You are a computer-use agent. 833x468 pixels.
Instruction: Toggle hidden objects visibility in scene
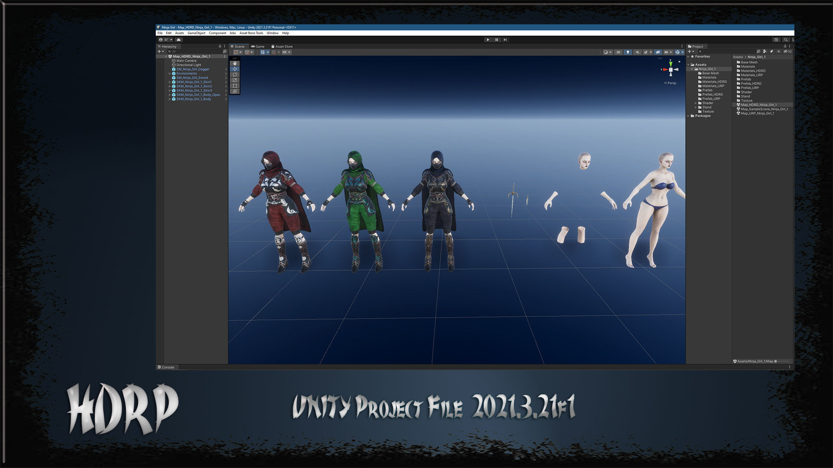point(658,52)
